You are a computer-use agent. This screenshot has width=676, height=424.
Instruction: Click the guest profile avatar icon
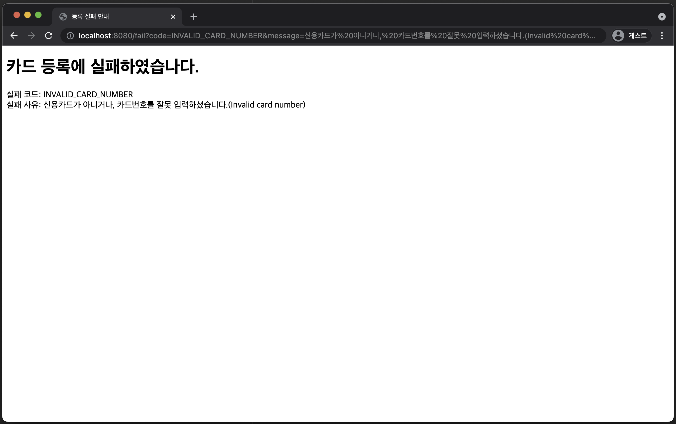(x=618, y=36)
